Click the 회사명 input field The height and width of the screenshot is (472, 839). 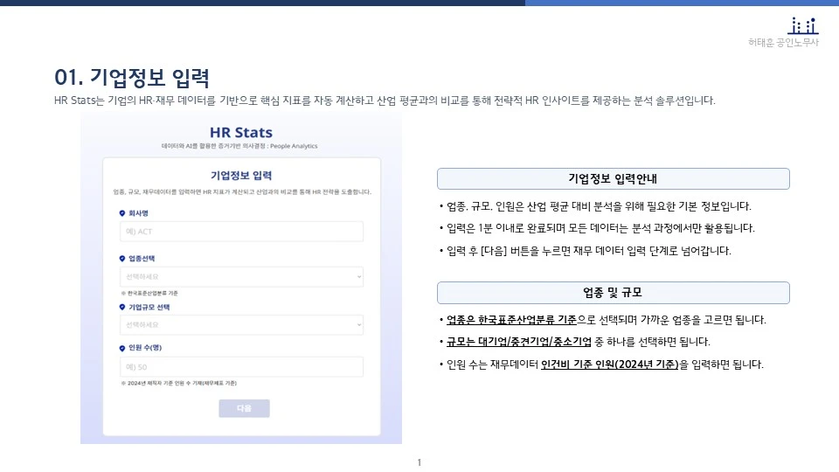(x=241, y=231)
